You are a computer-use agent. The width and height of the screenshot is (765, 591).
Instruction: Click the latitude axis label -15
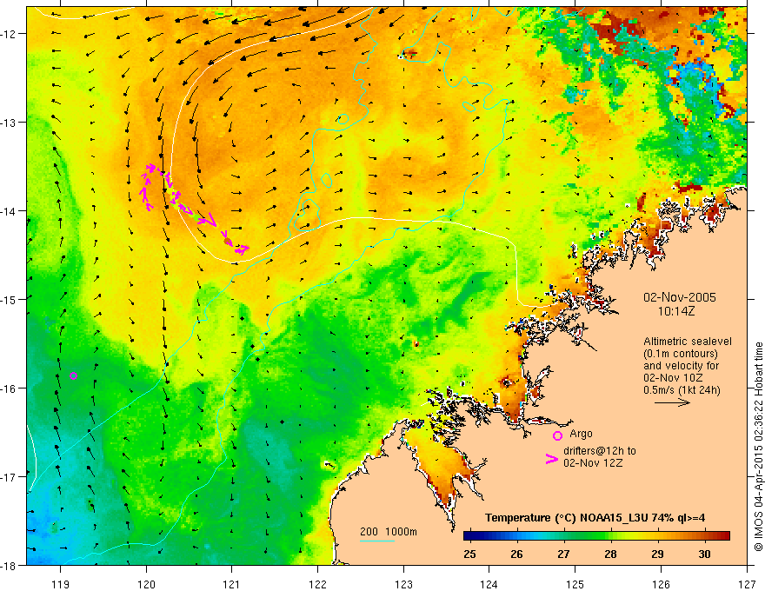10,299
